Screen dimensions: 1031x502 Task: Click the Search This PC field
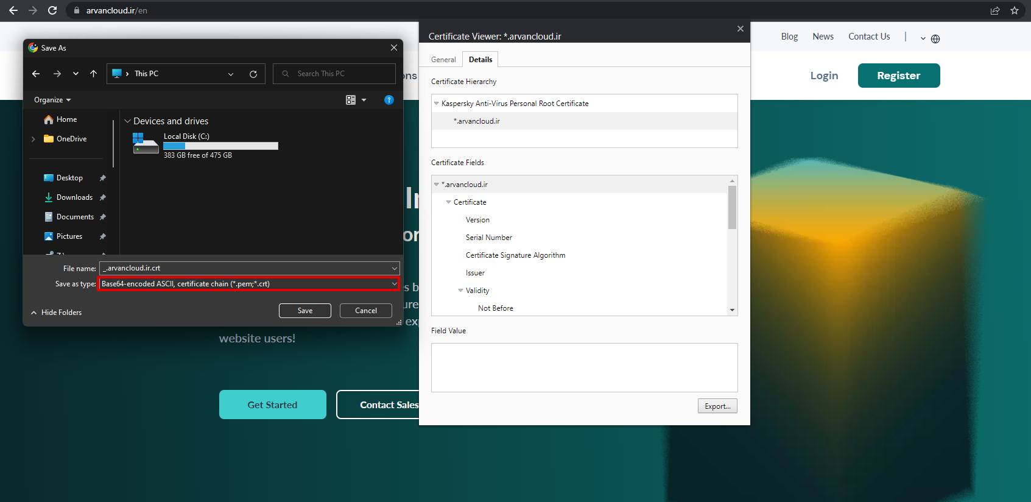(341, 74)
